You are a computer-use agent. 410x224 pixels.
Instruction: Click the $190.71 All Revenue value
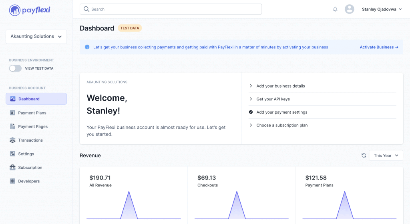tap(100, 178)
